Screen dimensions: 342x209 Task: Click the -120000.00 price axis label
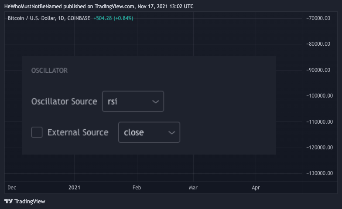(319, 147)
